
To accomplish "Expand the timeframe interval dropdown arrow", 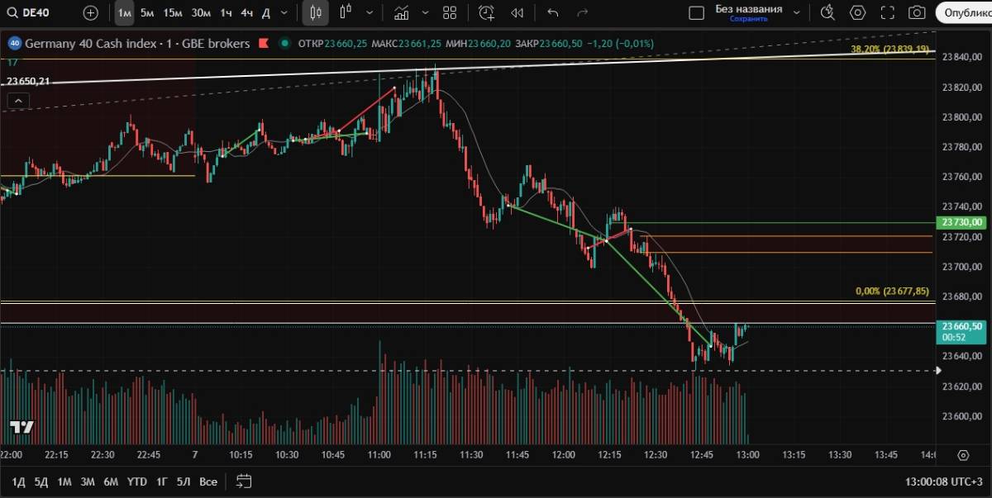I will (285, 12).
